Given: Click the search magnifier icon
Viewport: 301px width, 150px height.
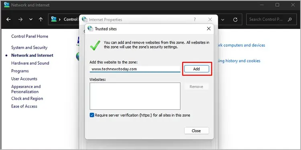Looking at the screenshot, I should coord(290,19).
